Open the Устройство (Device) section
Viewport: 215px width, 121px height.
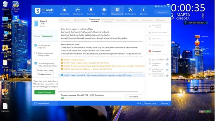(64, 11)
